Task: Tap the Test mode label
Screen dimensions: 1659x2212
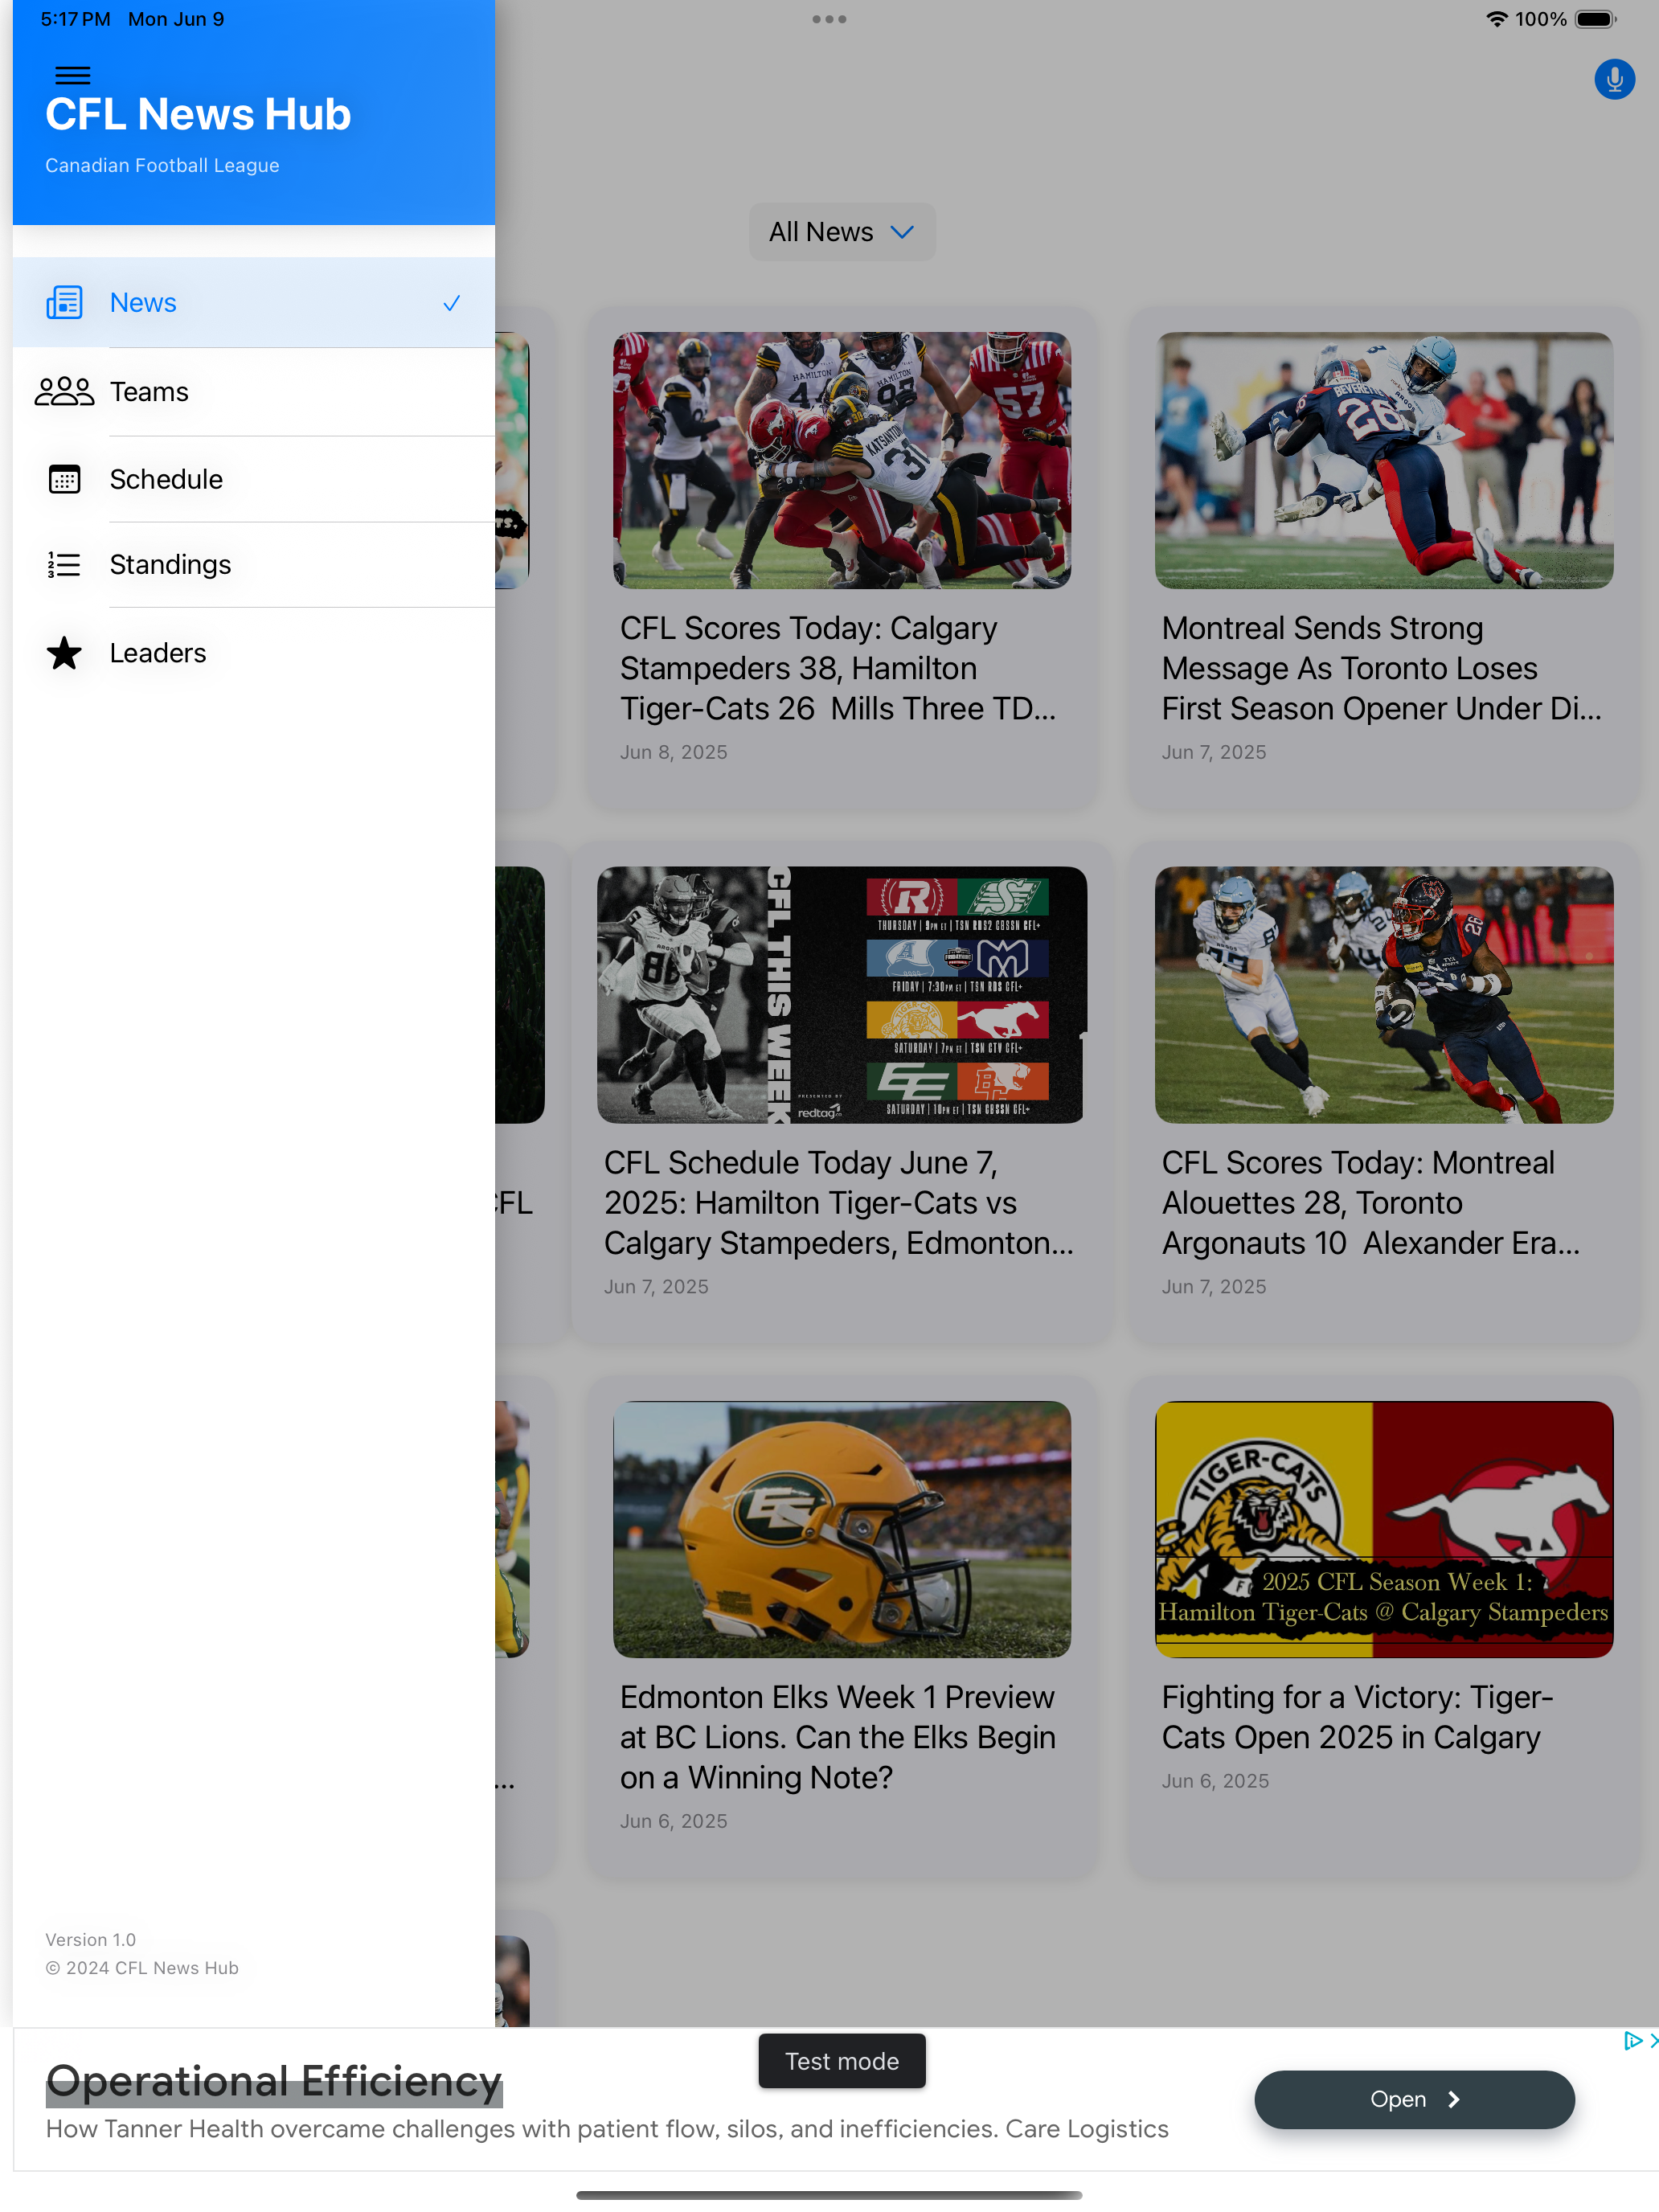Action: pyautogui.click(x=842, y=2061)
